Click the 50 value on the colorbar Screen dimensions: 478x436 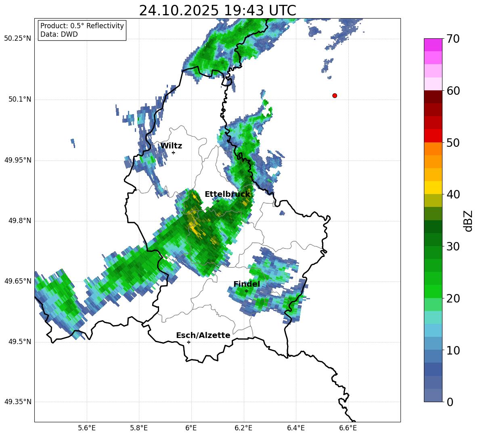coord(453,143)
